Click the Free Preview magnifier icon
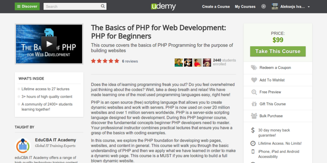 coord(254,92)
